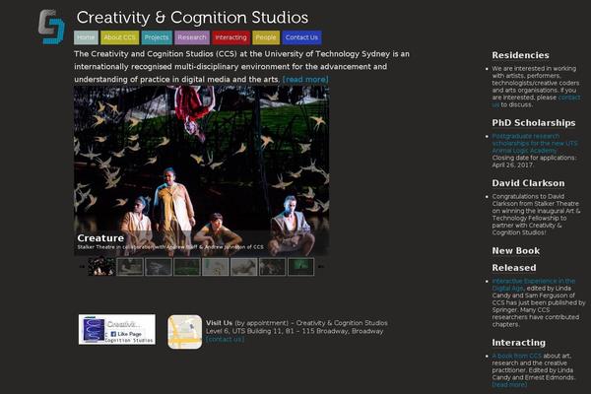
Task: Go to next carousel thumbnails arrow
Action: point(321,267)
